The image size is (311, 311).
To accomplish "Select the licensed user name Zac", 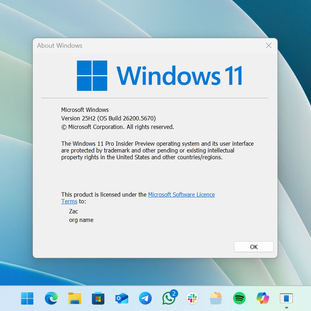I will 73,211.
